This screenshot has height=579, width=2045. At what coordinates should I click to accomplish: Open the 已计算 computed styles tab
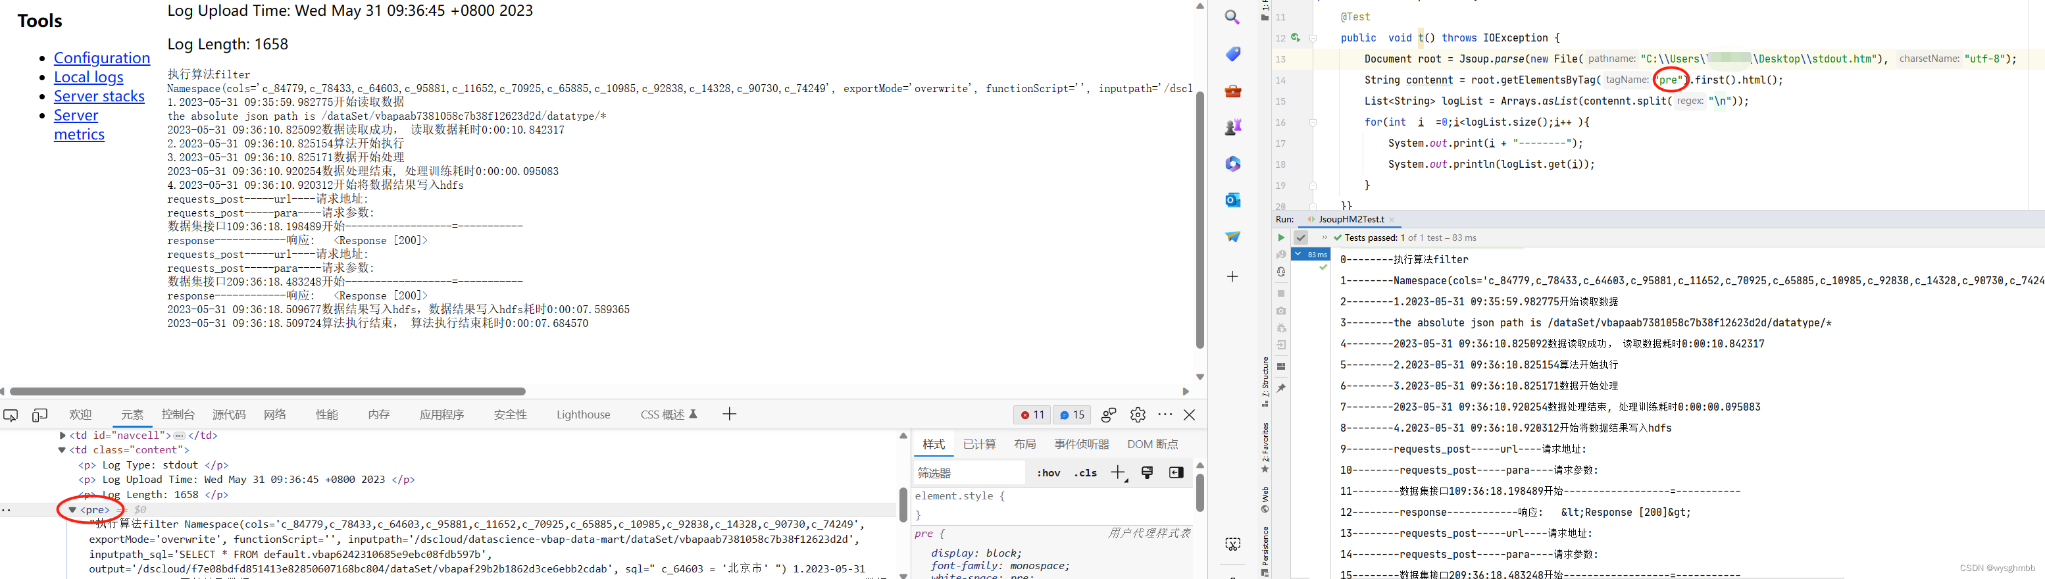point(980,444)
